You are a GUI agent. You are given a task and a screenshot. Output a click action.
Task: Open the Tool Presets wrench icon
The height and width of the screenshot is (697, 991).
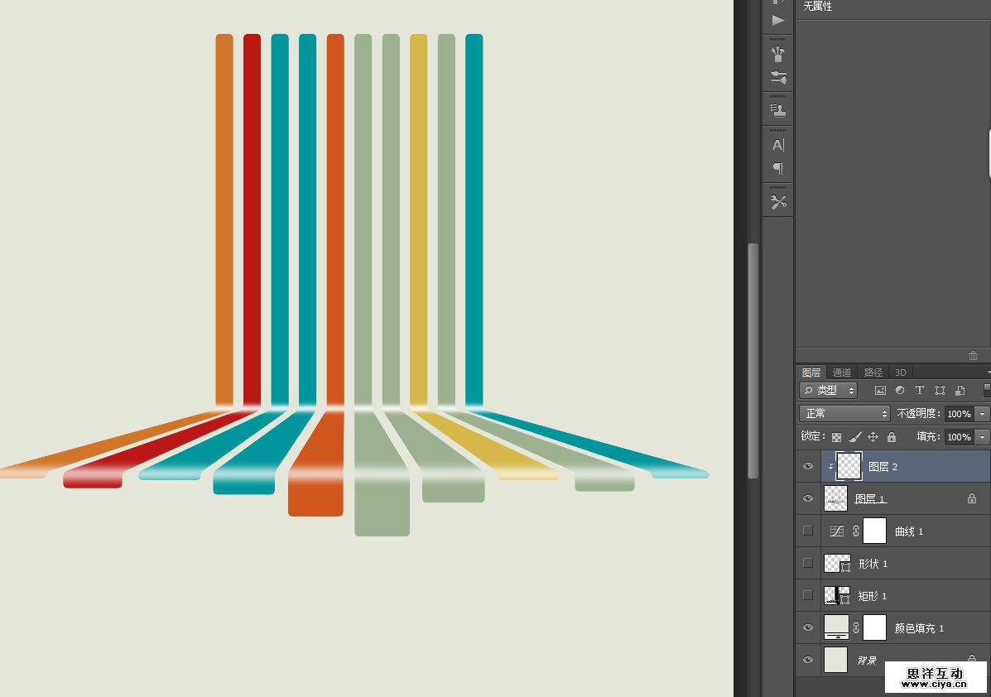click(778, 202)
